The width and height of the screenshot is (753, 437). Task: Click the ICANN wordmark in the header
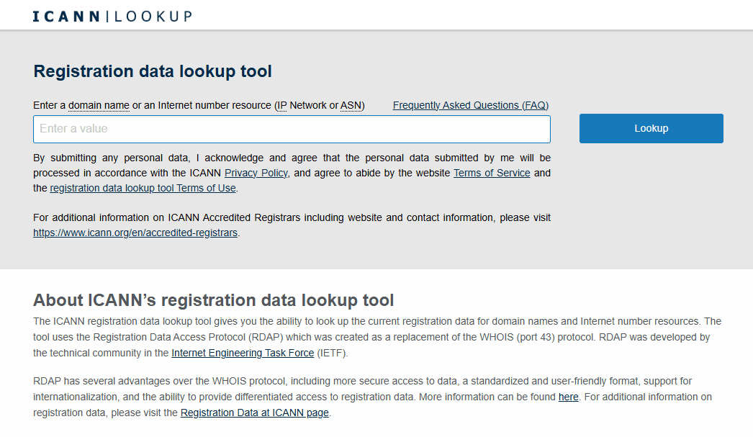[66, 16]
